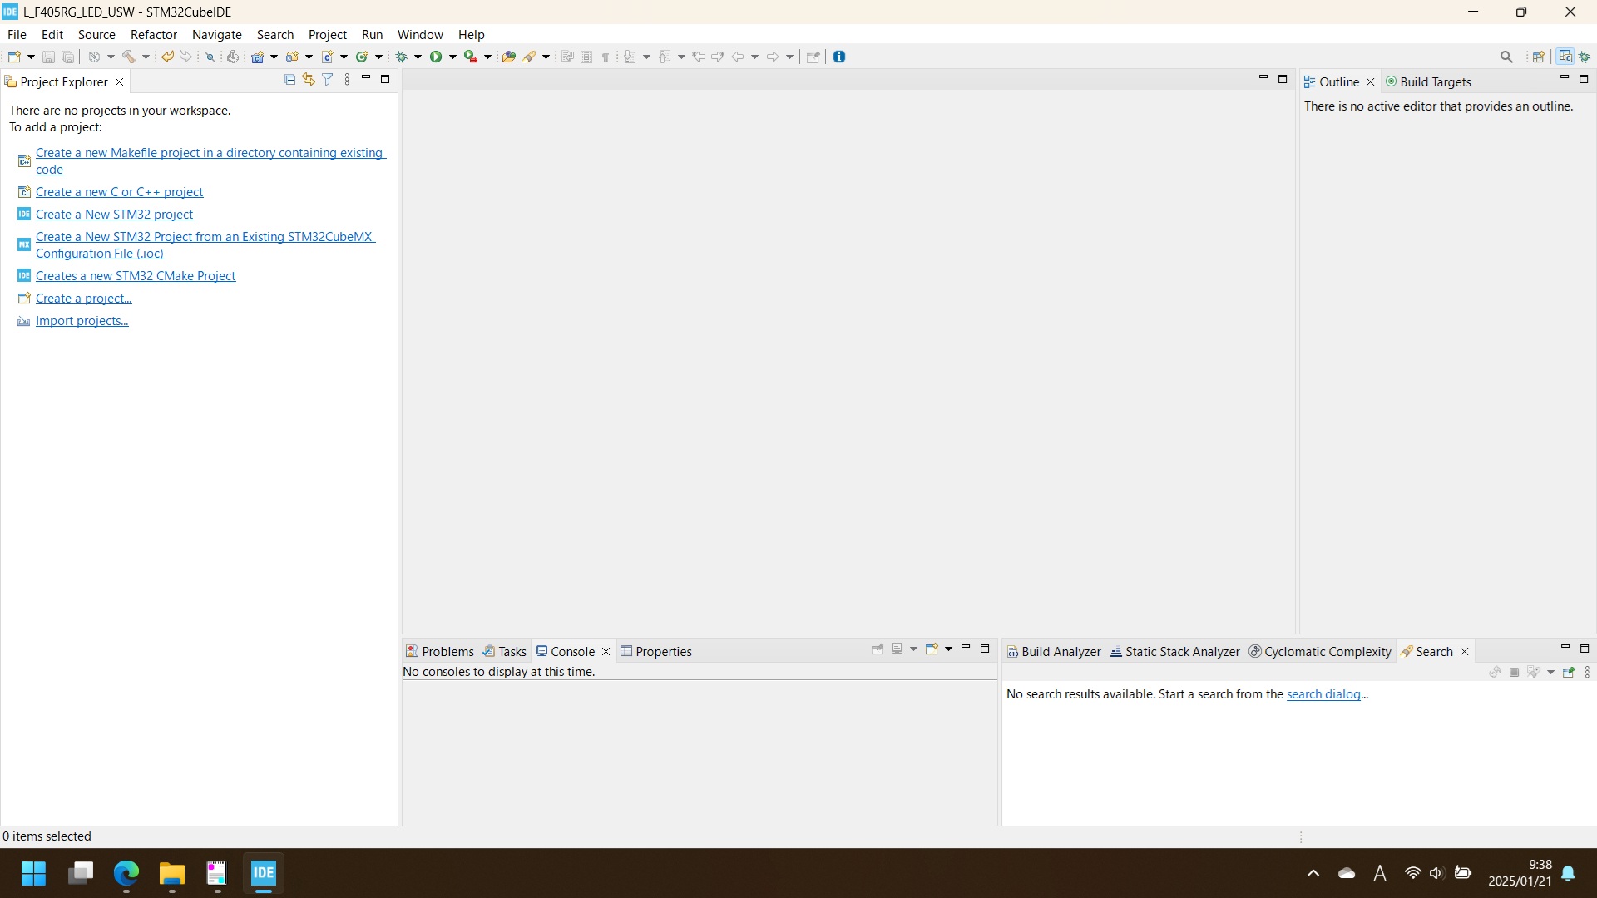Screen dimensions: 1597x898
Task: Click the green Run play icon
Action: coord(435,57)
